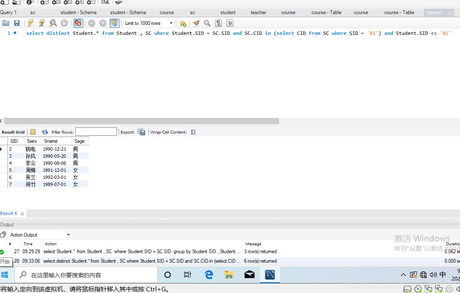Image resolution: width=460 pixels, height=293 pixels.
Task: Switch input method via 中 indicator
Action: (x=443, y=275)
